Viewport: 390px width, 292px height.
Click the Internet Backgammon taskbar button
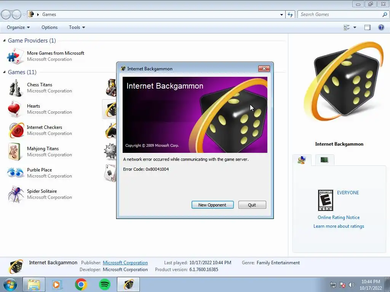128,284
